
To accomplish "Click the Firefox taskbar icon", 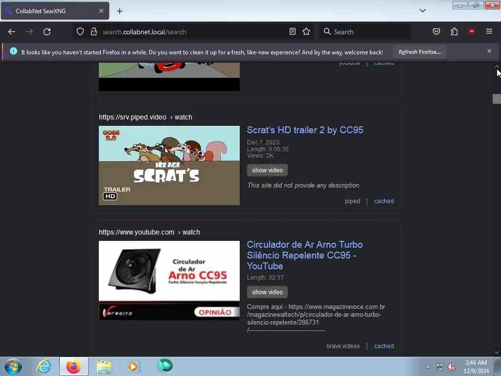I will pyautogui.click(x=74, y=366).
